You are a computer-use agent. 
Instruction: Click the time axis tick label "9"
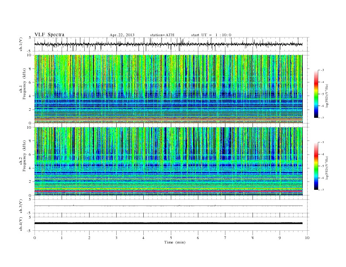pyautogui.click(x=280, y=238)
